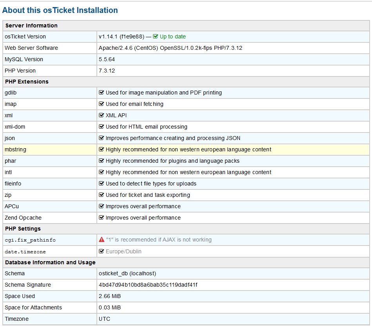Click the check icon beside Europe/Dublin
This screenshot has height=329, width=372.
pos(101,251)
